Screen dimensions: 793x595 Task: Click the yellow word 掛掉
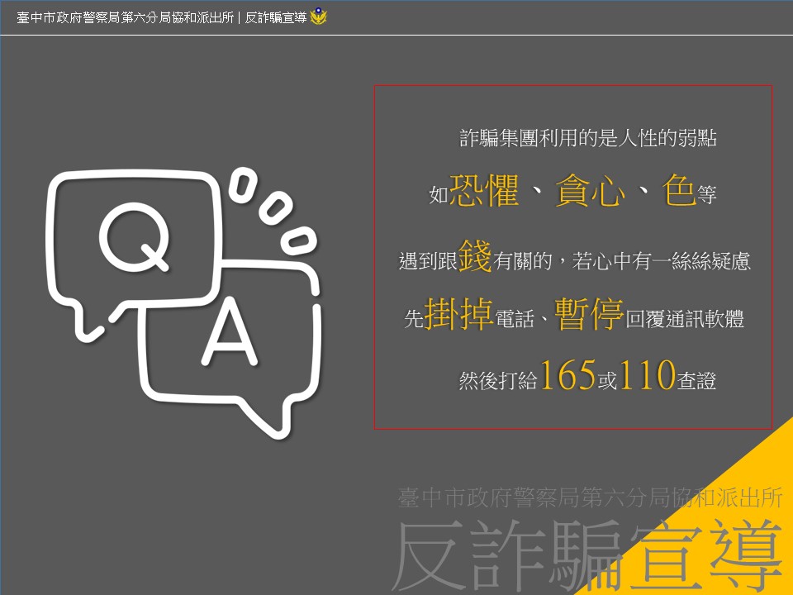point(458,315)
